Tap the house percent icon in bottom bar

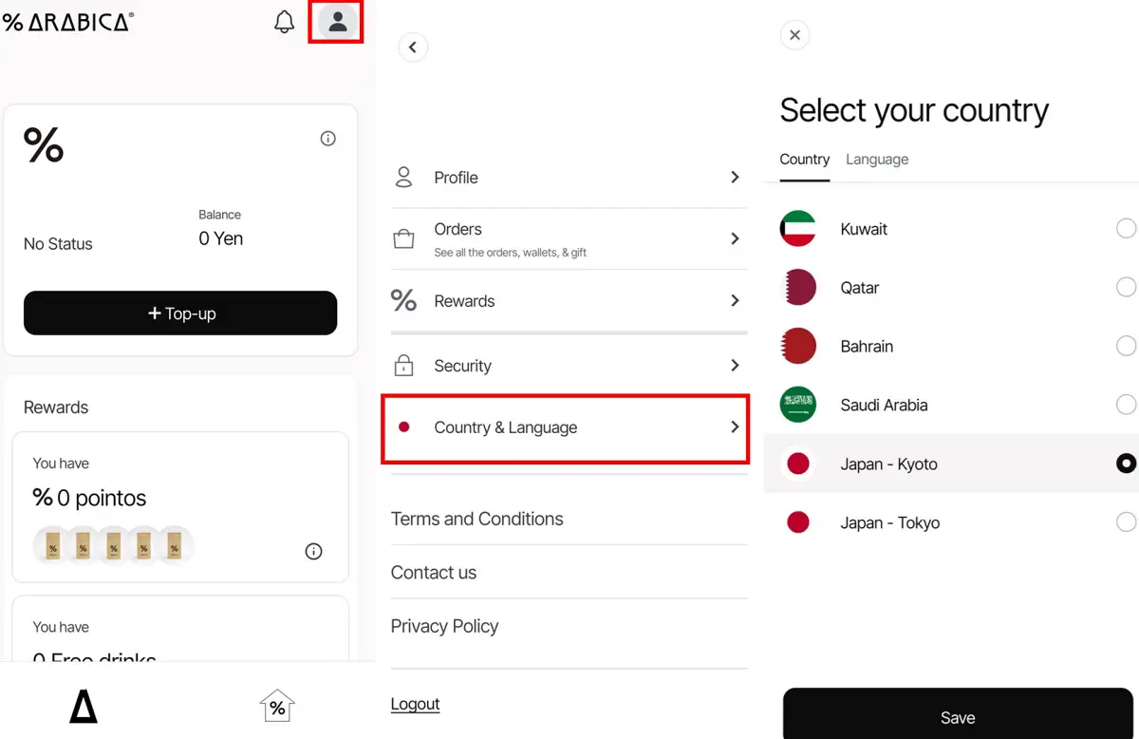(277, 706)
